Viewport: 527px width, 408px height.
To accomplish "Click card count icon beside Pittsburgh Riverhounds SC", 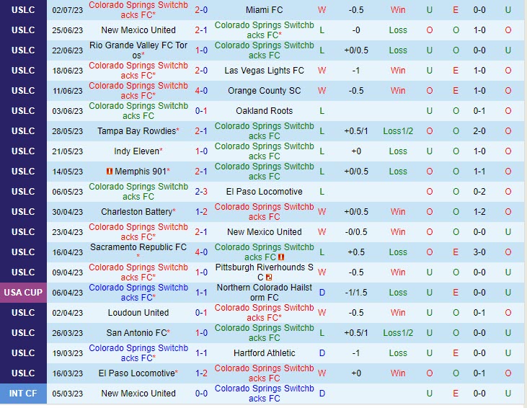I will coord(268,278).
